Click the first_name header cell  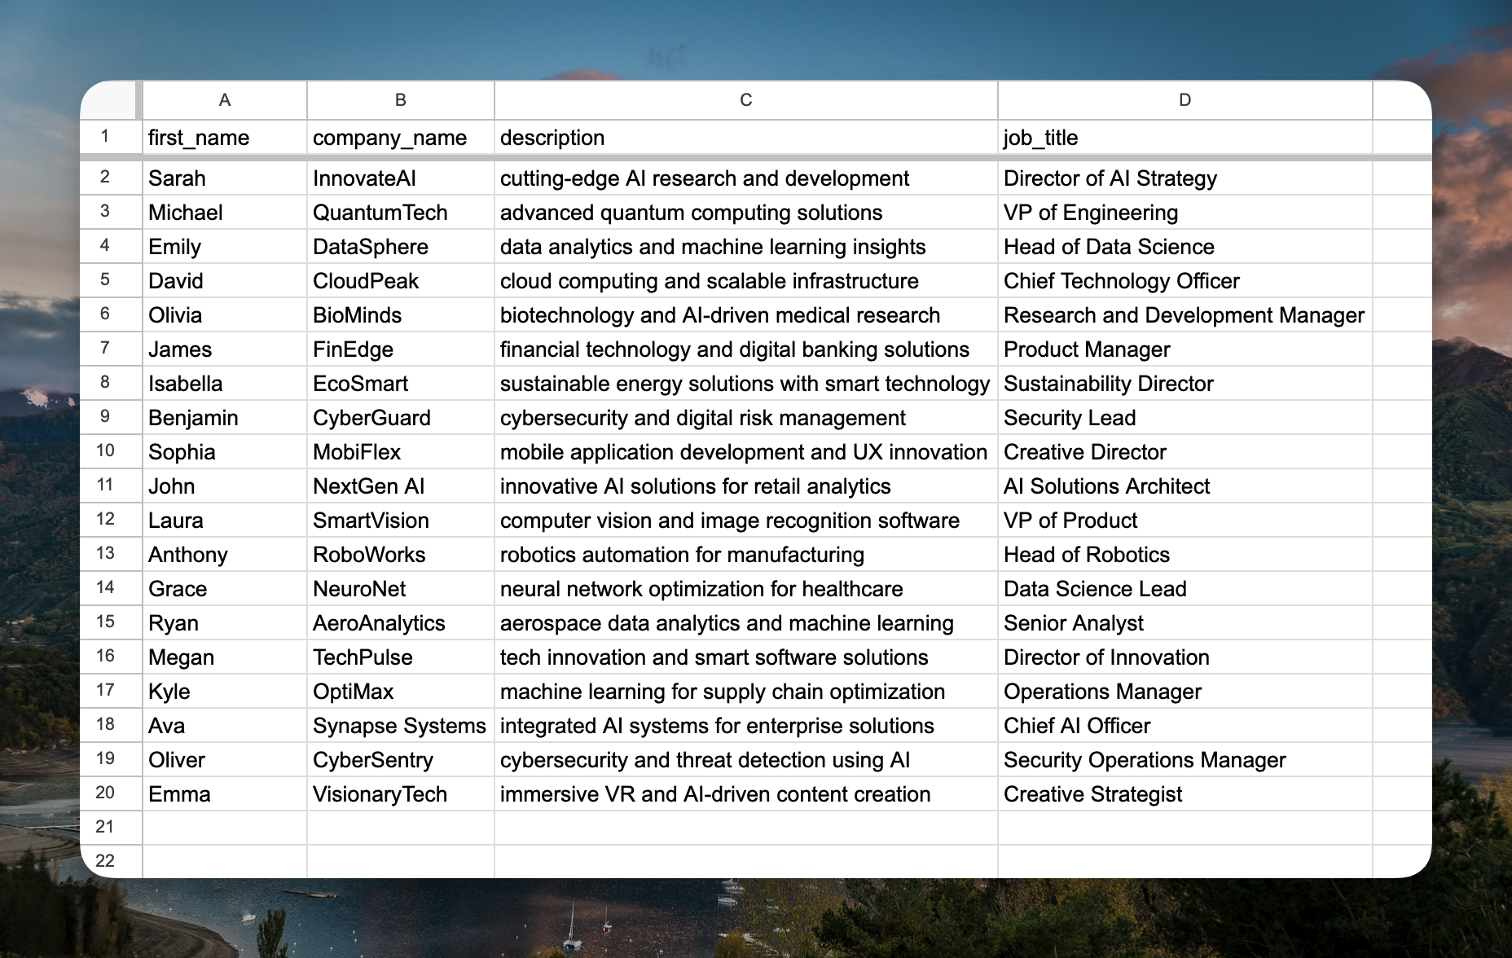click(225, 137)
